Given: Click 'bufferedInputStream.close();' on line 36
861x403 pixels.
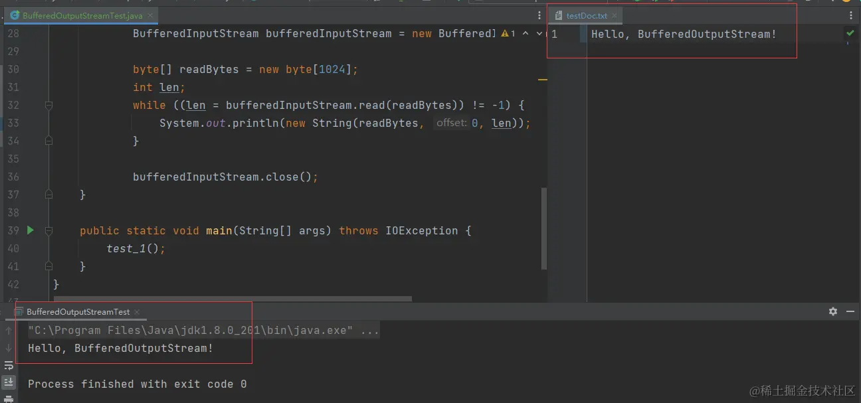Looking at the screenshot, I should pyautogui.click(x=225, y=177).
